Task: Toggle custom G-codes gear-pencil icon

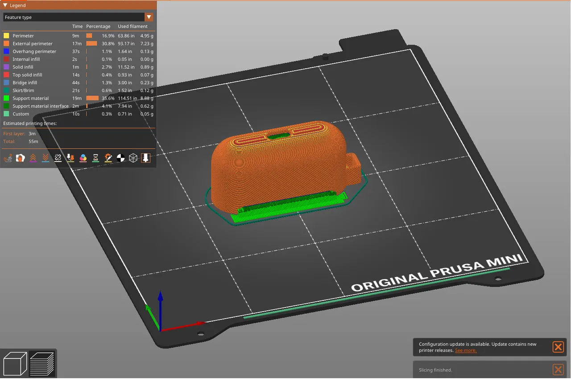Action: coord(108,158)
